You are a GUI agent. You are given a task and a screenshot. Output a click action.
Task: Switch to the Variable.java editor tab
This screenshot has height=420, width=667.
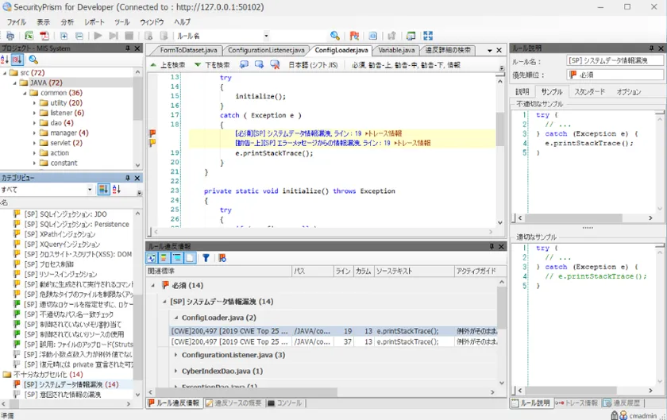tap(396, 50)
